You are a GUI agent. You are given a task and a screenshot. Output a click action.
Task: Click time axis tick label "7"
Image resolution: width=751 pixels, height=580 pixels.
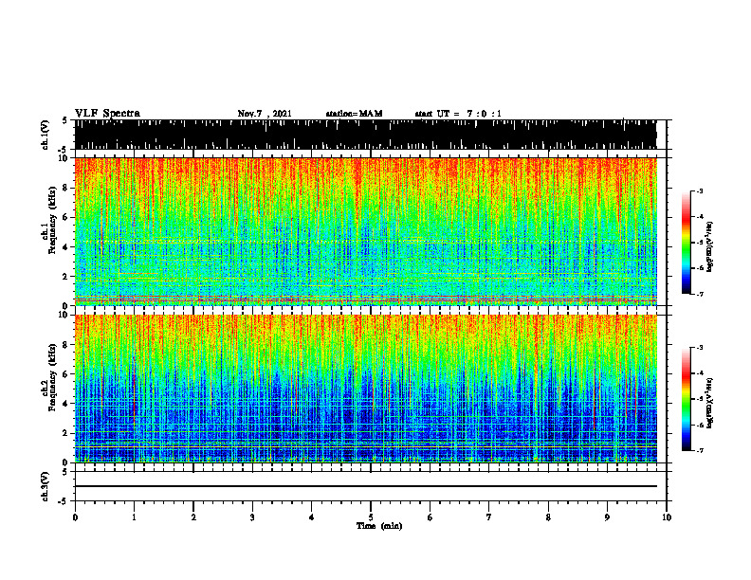(x=489, y=517)
